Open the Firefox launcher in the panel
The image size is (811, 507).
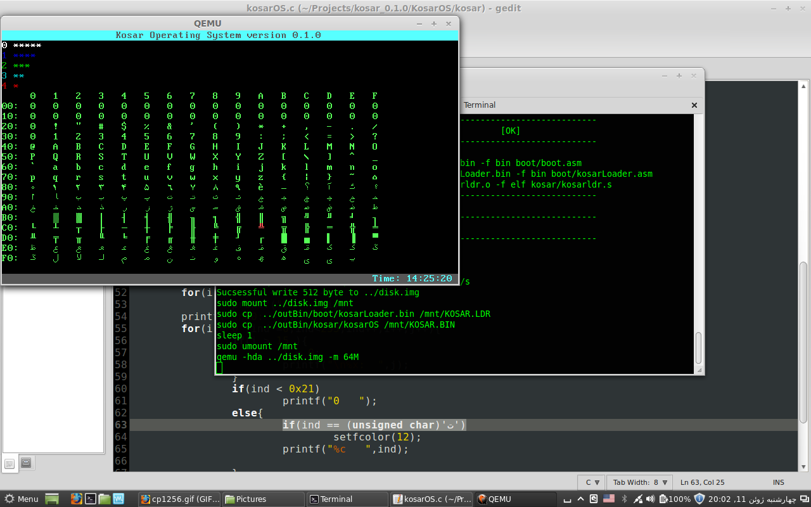pos(77,499)
